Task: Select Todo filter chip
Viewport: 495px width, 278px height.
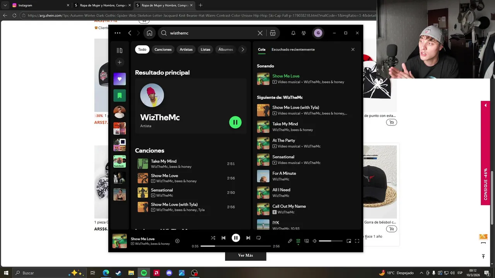Action: [142, 49]
